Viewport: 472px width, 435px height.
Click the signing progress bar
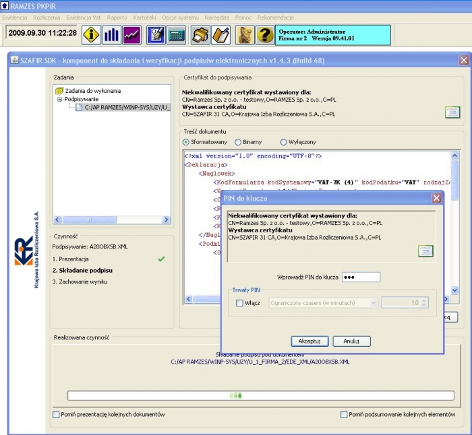261,396
